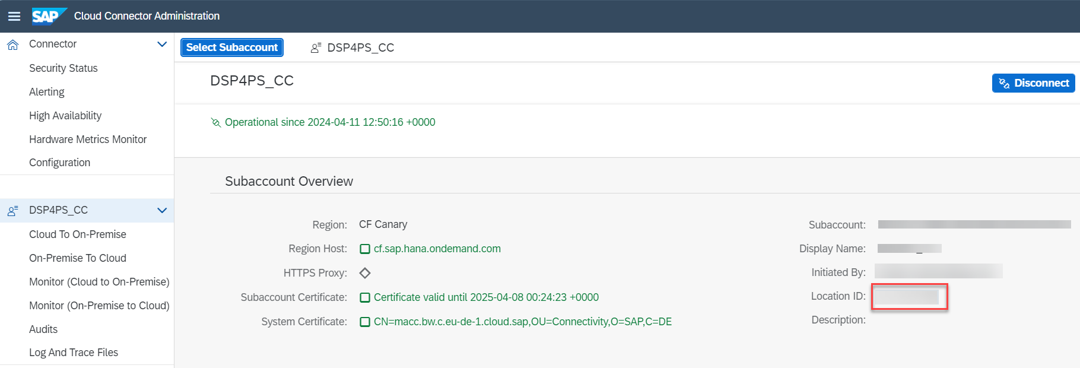
Task: Collapse the Connector section chevron
Action: (161, 45)
